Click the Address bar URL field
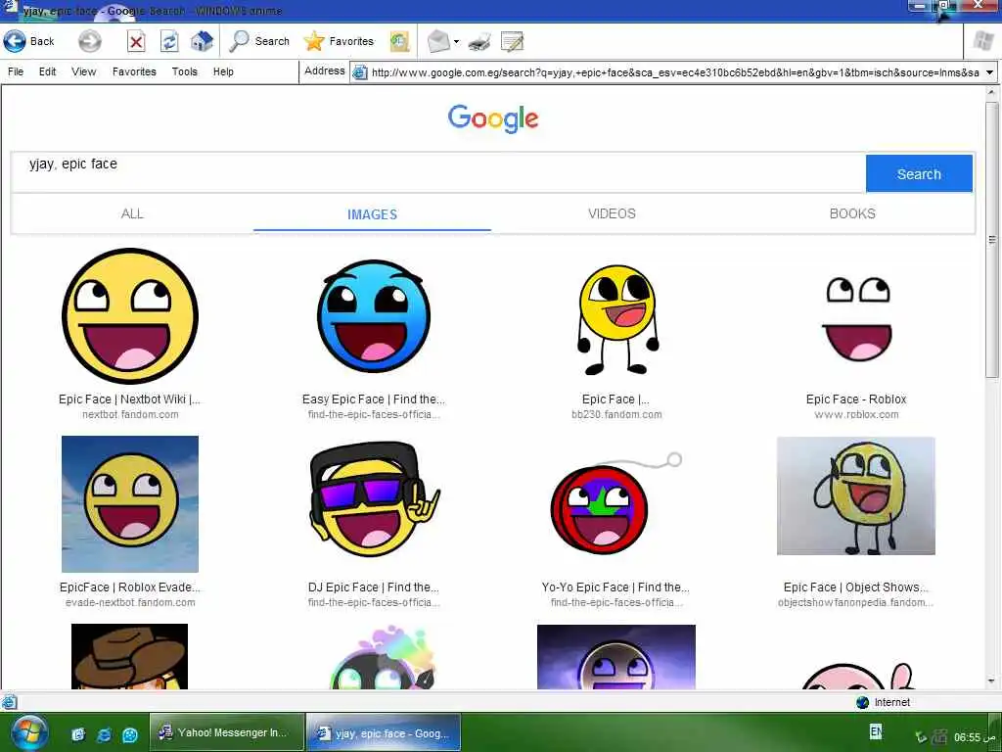This screenshot has width=1002, height=752. click(675, 72)
